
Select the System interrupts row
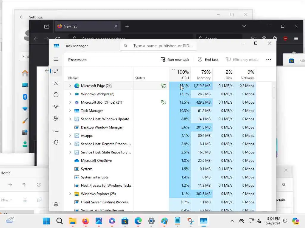click(x=160, y=177)
